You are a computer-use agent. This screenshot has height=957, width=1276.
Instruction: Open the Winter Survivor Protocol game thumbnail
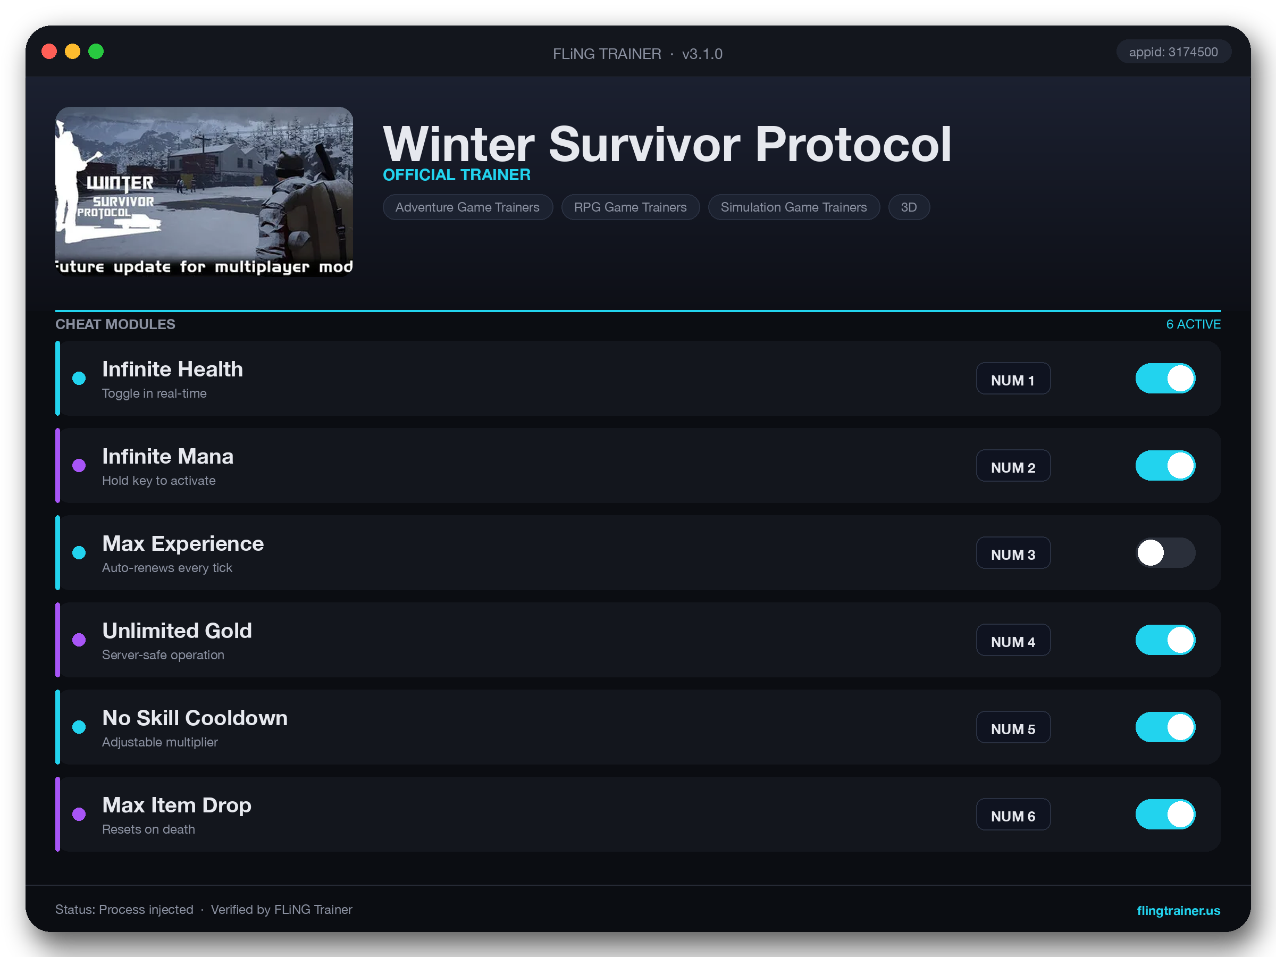pos(204,191)
